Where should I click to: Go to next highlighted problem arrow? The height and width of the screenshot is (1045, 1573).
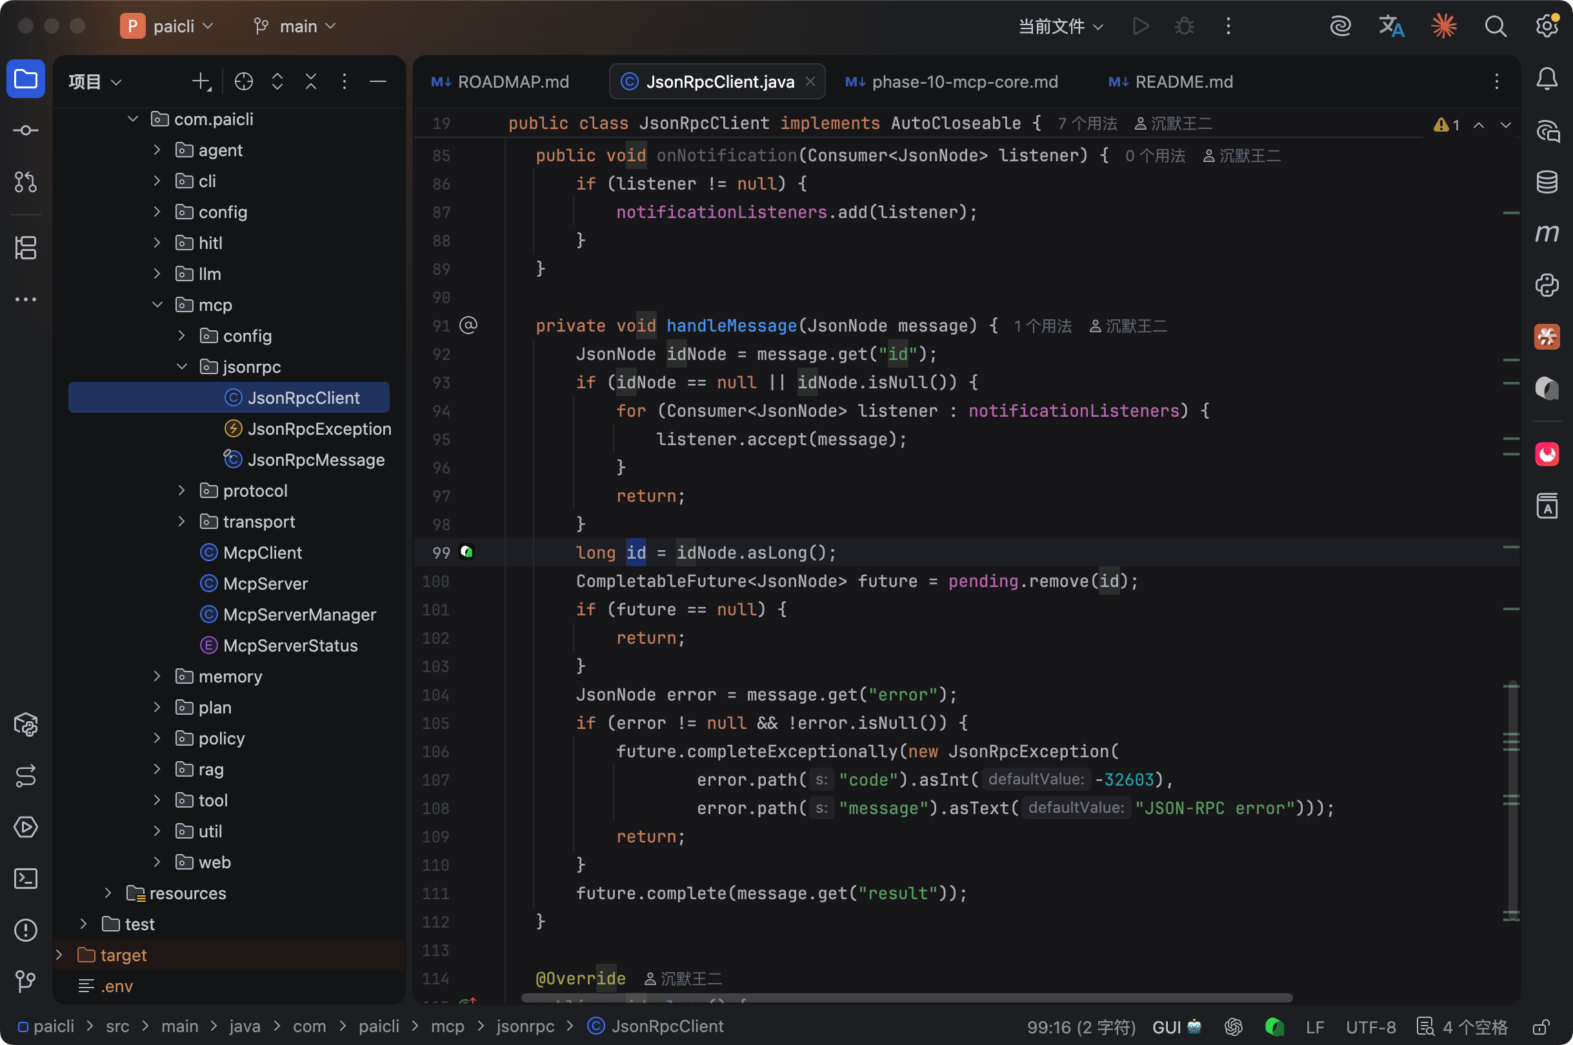1506,124
